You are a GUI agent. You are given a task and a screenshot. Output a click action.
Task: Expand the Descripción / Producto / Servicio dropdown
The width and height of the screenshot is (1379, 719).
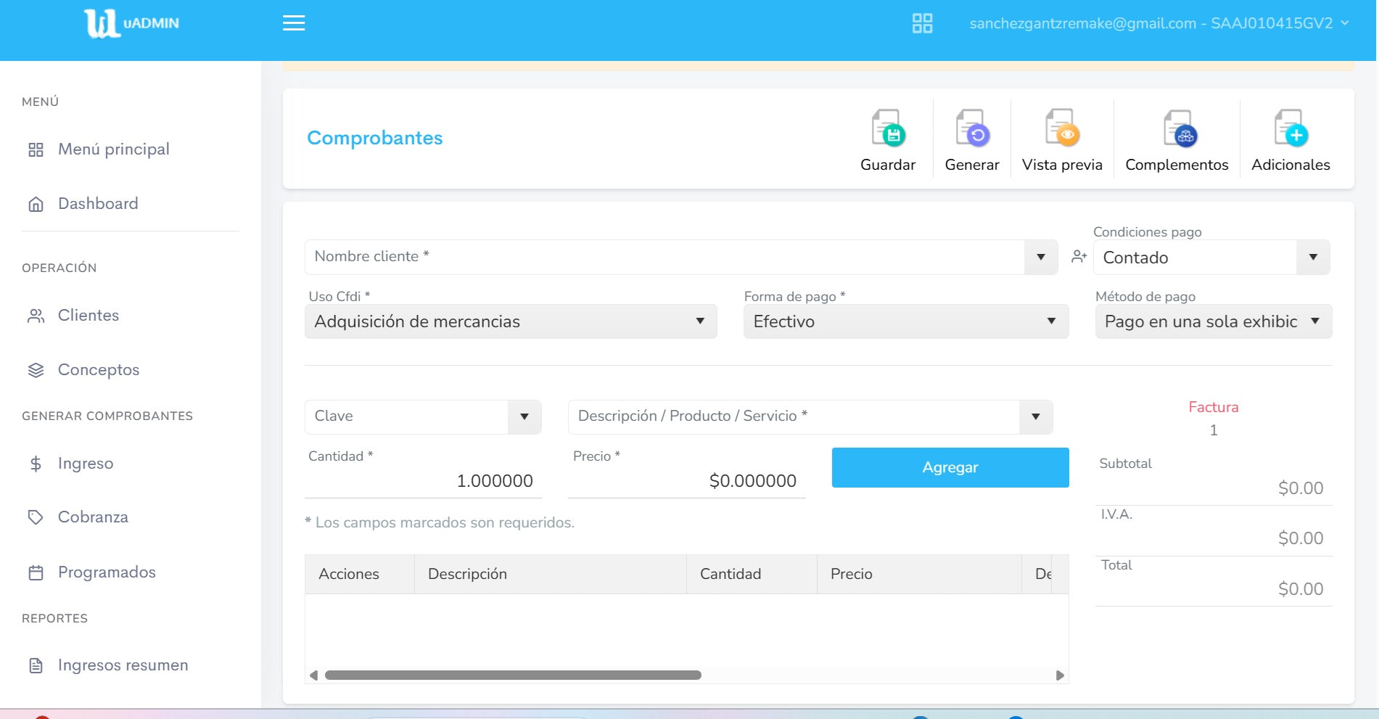pyautogui.click(x=1036, y=417)
